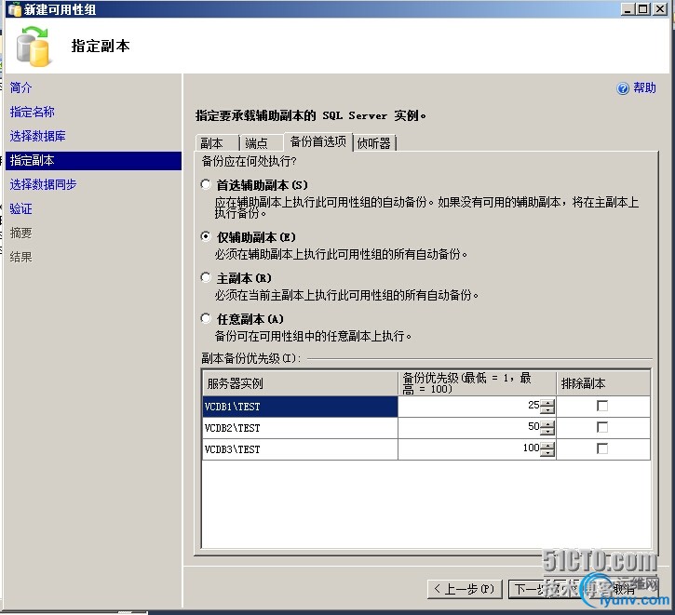The image size is (675, 615).
Task: Click priority value 100 field
Action: click(x=469, y=449)
